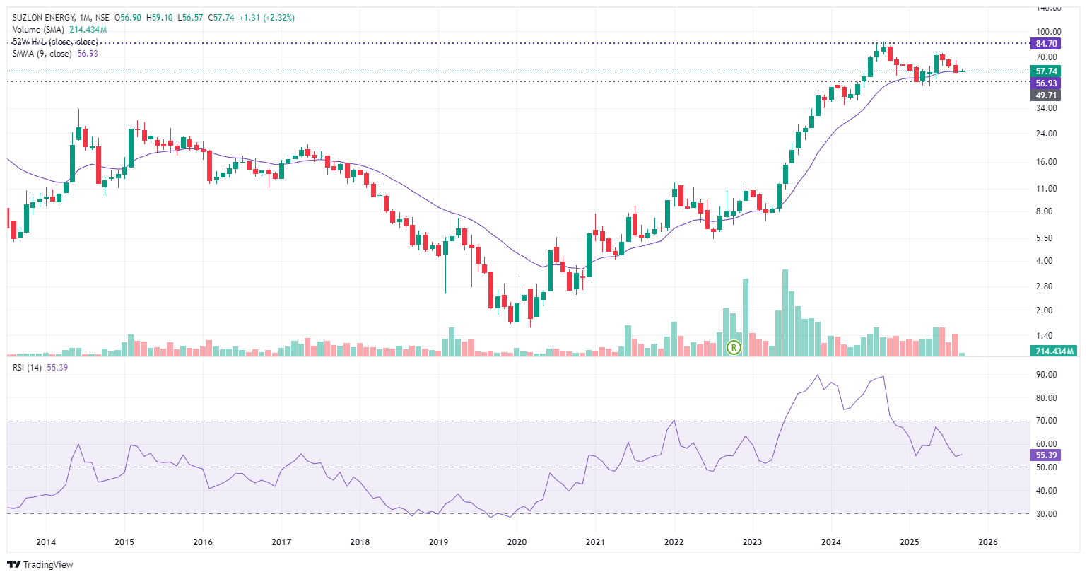Image resolution: width=1087 pixels, height=577 pixels.
Task: Click the 2023 label on the time axis
Action: point(752,542)
